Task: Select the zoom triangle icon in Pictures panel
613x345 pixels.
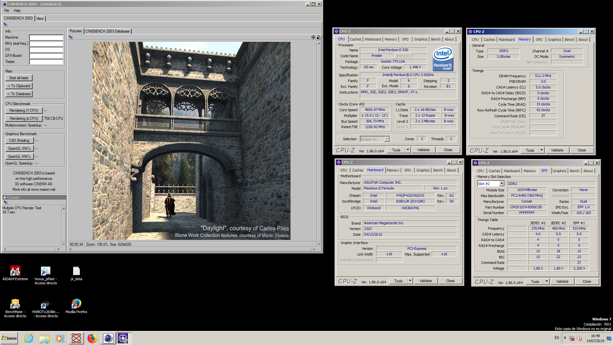Action: point(318,37)
